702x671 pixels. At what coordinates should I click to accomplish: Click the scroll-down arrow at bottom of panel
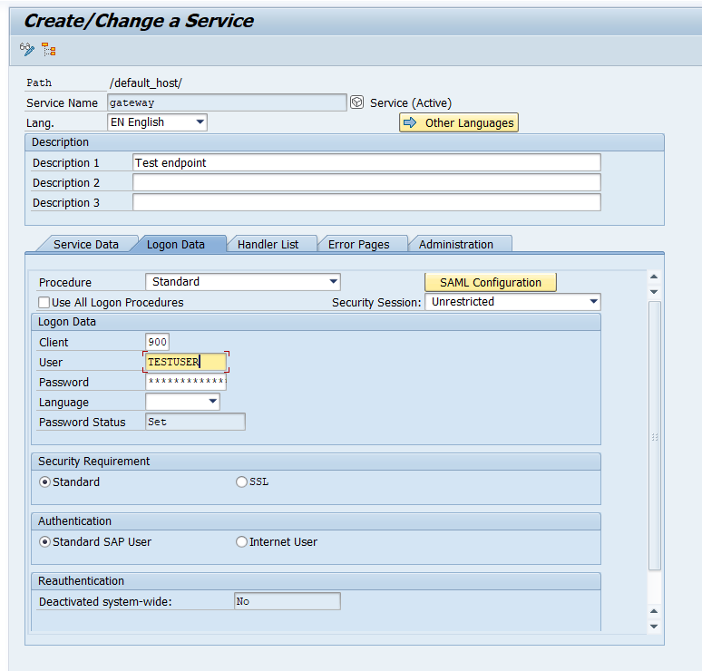654,626
